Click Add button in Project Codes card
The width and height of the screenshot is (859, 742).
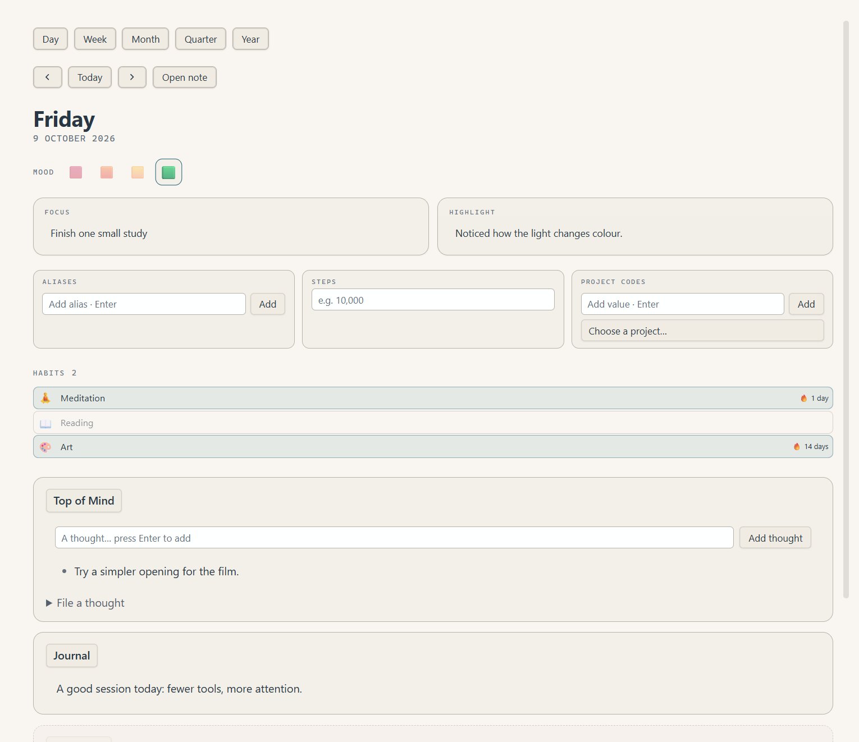806,304
